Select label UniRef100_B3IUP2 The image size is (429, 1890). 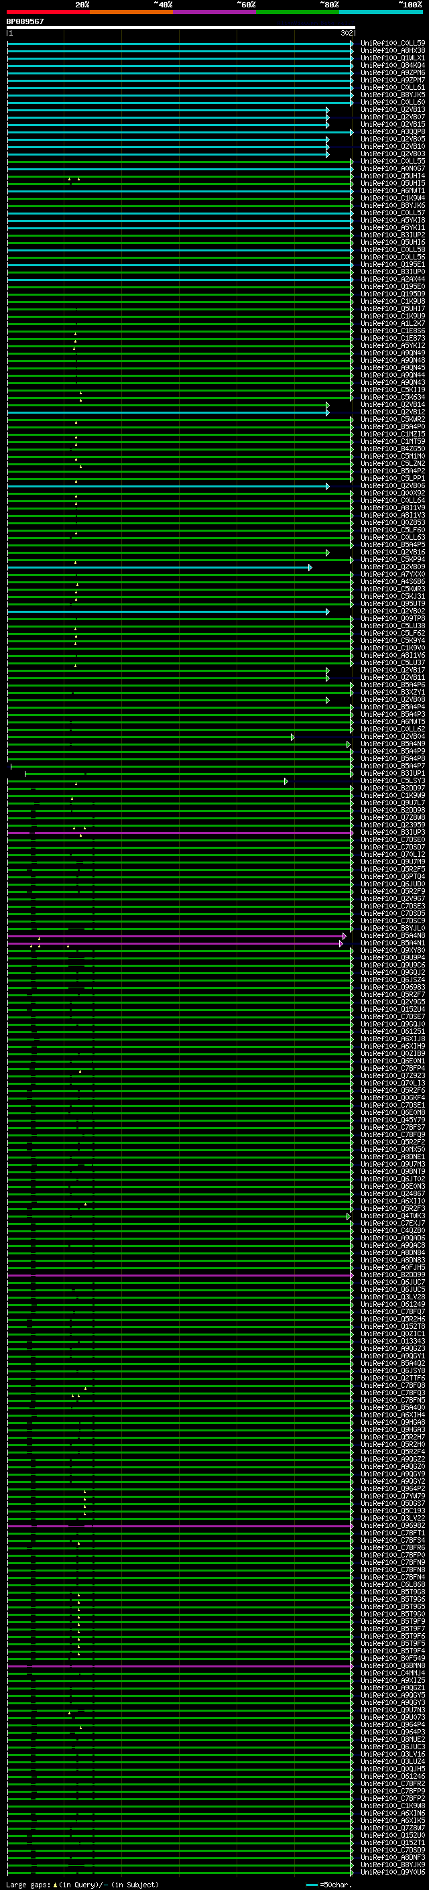(x=392, y=235)
